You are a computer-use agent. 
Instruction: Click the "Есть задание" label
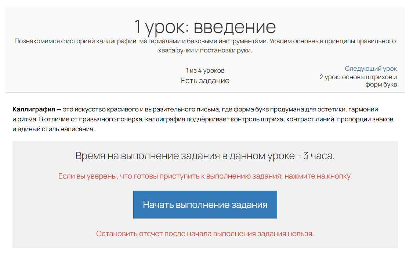[205, 81]
